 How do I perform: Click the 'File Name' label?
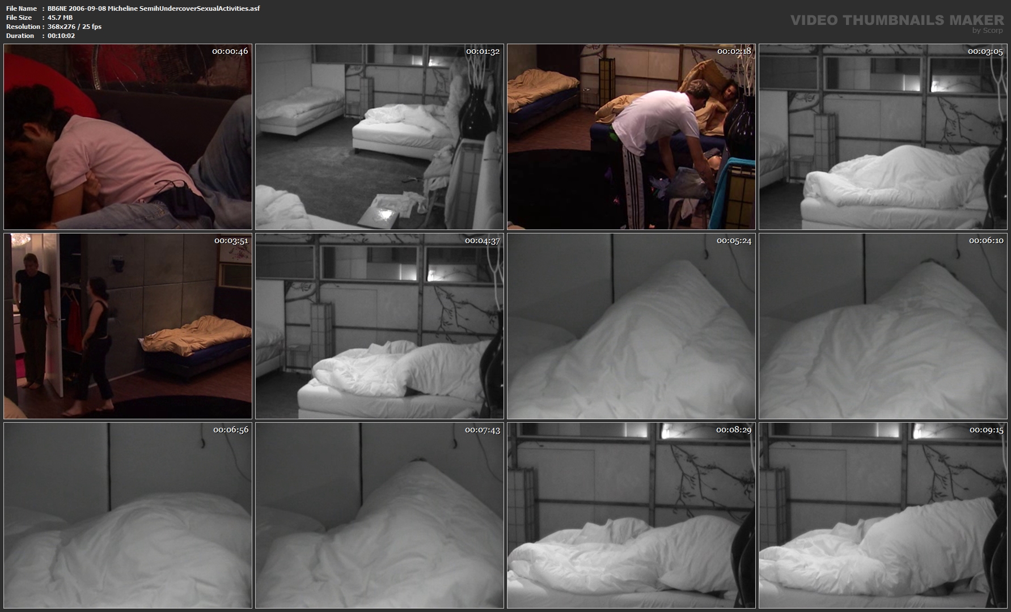22,8
